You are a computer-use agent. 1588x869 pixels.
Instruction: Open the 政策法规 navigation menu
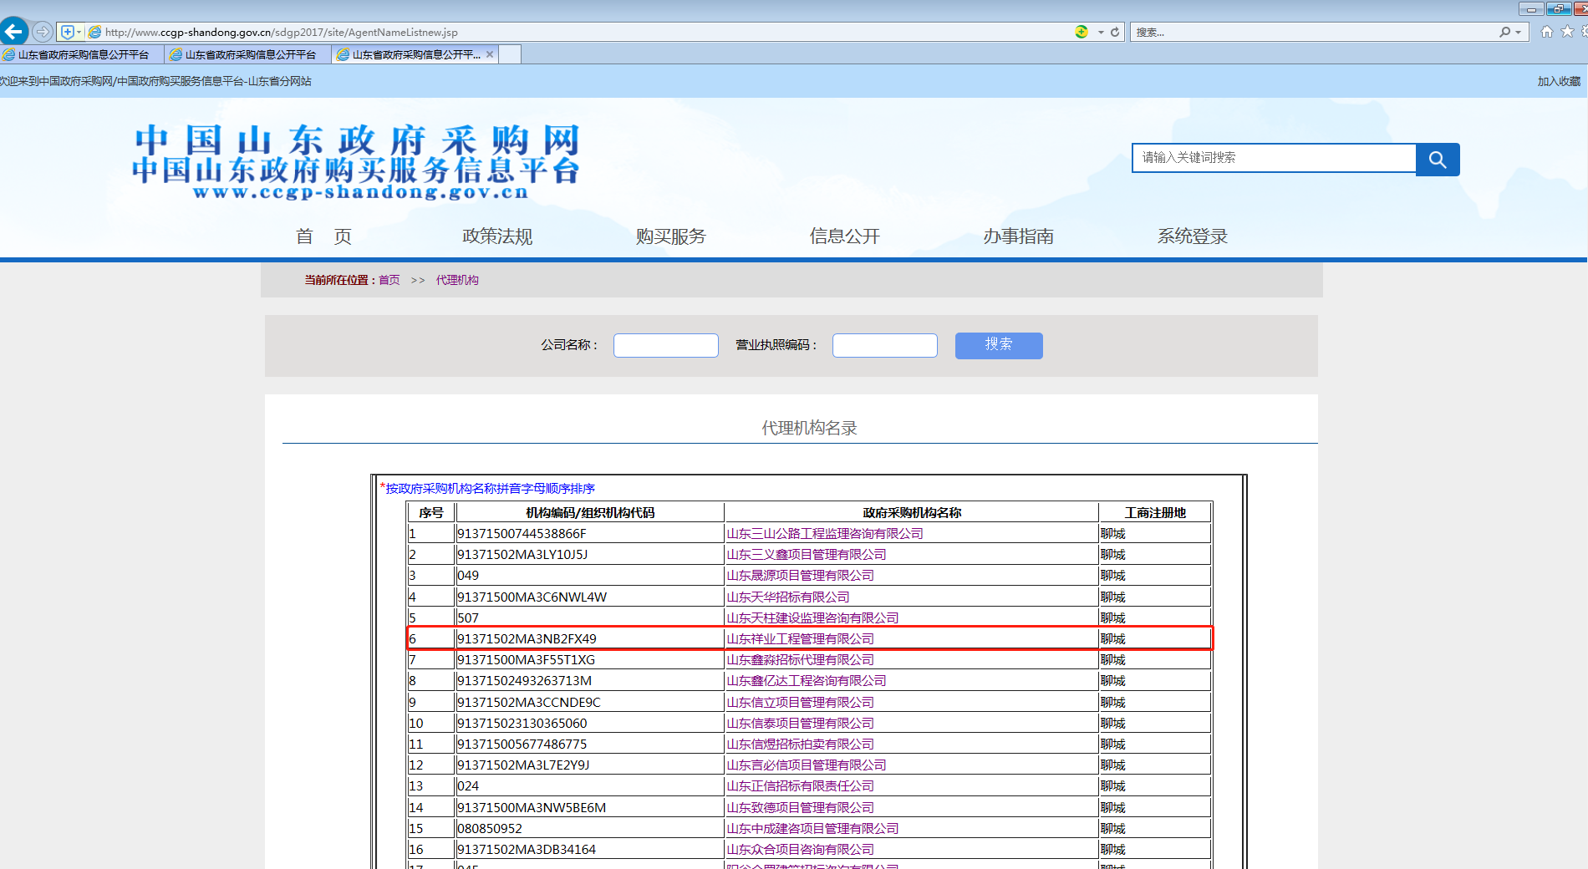point(497,236)
